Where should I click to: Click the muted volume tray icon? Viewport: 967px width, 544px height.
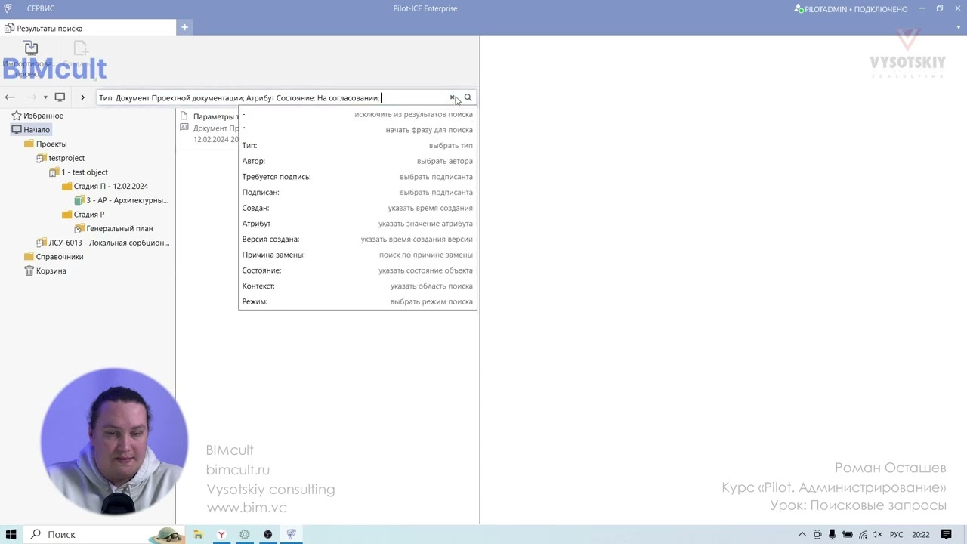(879, 534)
